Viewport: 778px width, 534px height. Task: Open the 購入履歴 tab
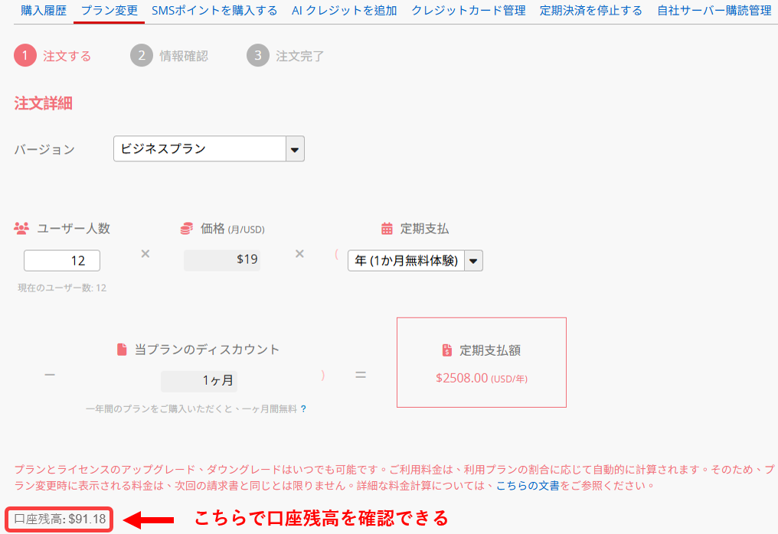coord(44,11)
